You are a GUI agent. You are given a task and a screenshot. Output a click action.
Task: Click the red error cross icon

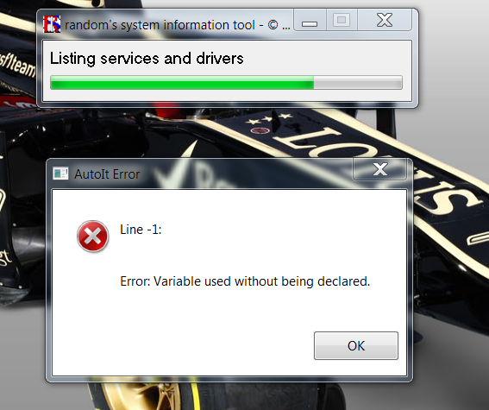tap(92, 237)
